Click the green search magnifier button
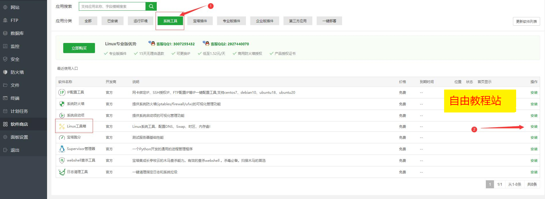The image size is (545, 199). [151, 6]
